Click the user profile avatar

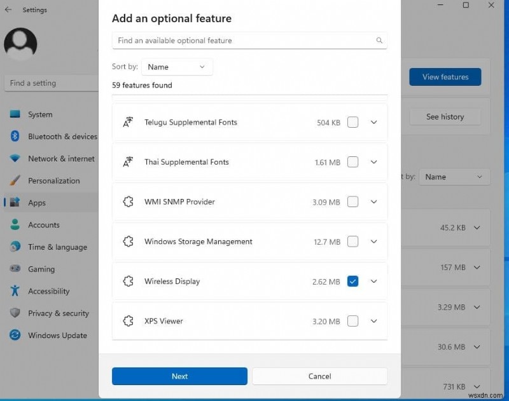coord(20,43)
